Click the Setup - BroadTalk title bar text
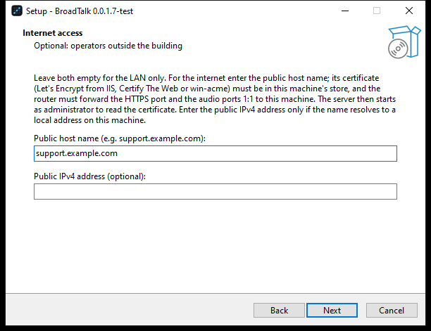 (80, 11)
